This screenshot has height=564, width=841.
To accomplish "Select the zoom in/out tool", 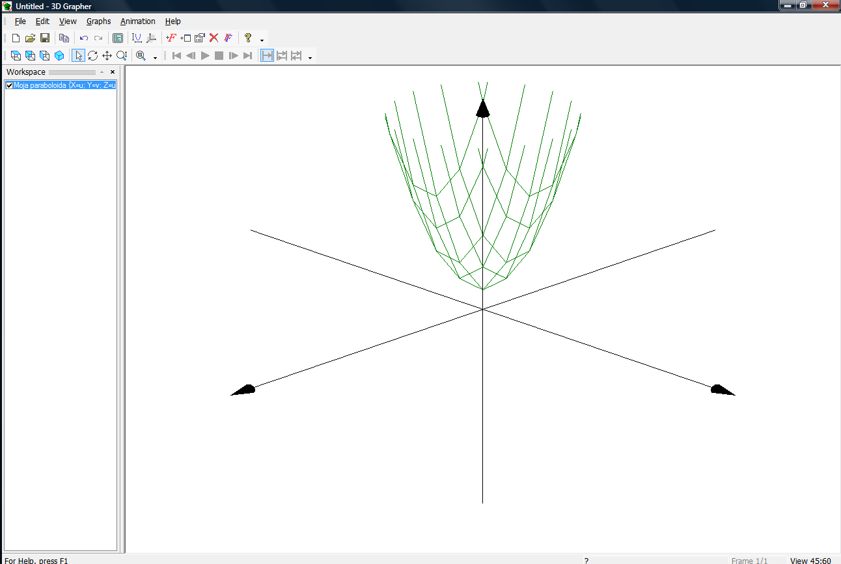I will coord(121,56).
